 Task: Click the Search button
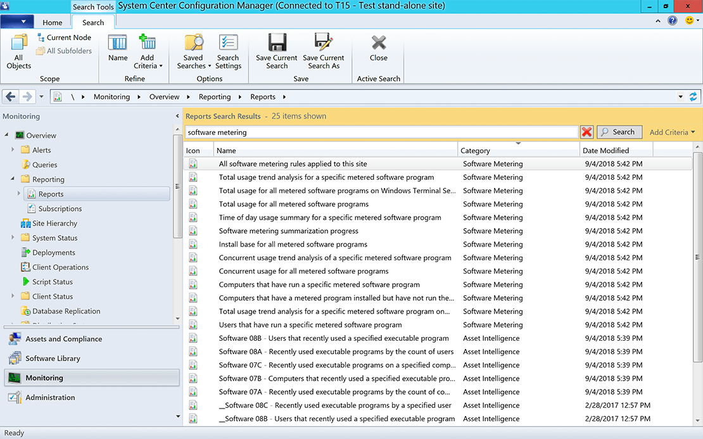point(619,132)
